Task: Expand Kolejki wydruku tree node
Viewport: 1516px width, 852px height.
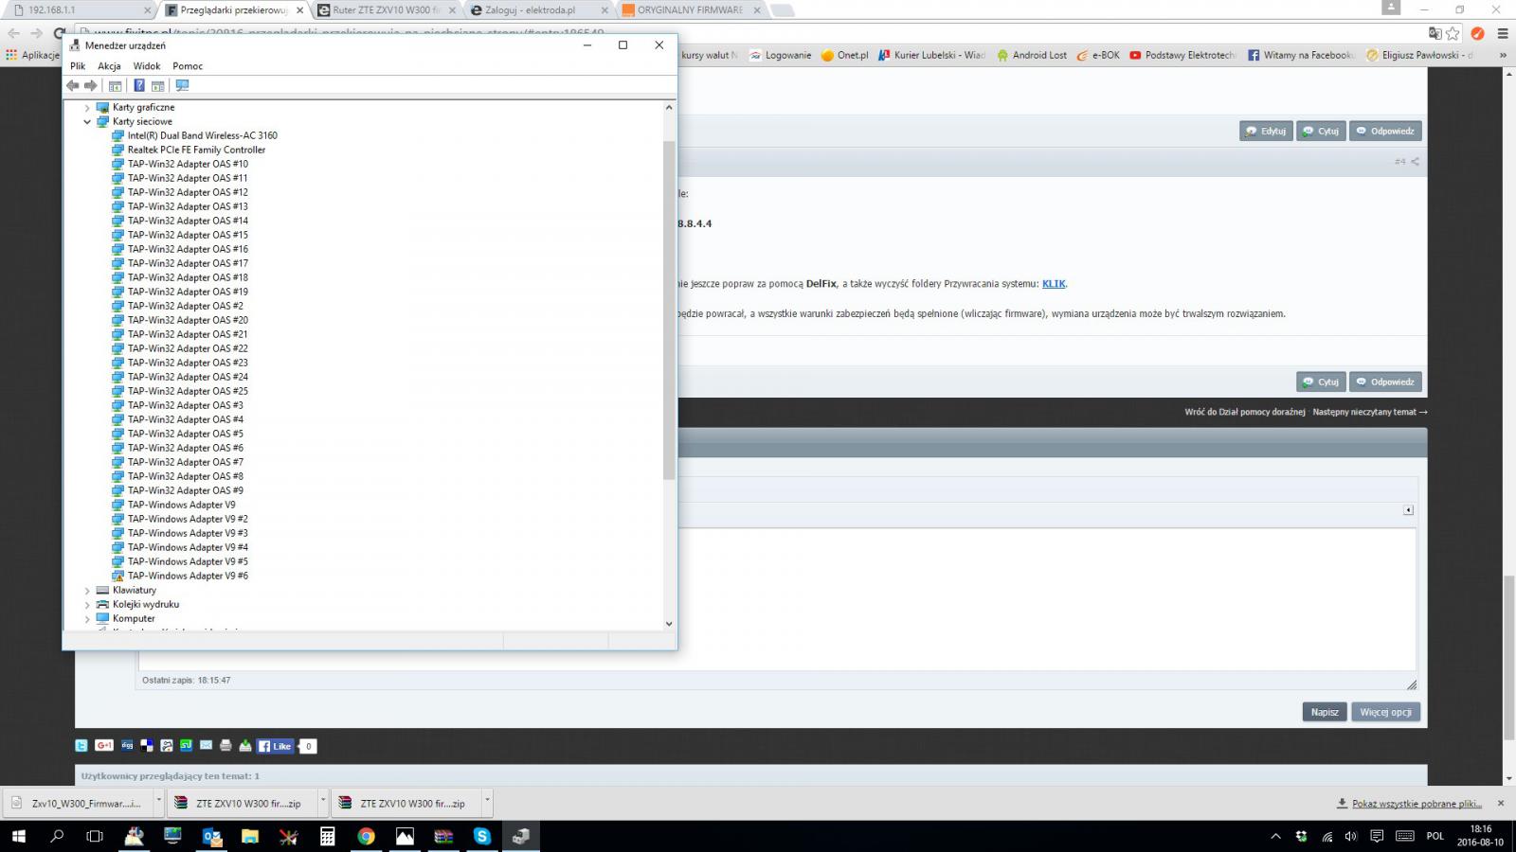Action: pyautogui.click(x=87, y=605)
